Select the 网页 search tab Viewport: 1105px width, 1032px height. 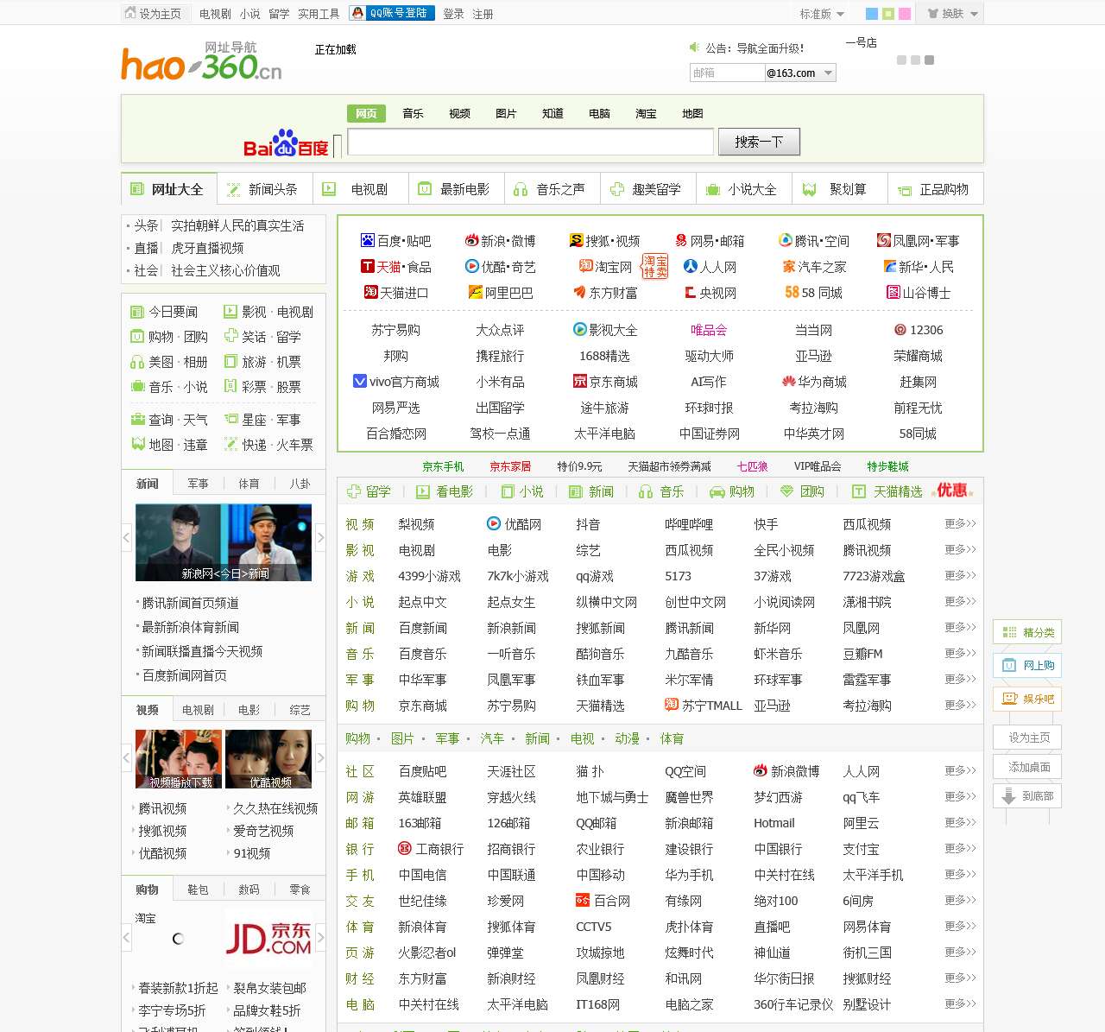(x=367, y=113)
